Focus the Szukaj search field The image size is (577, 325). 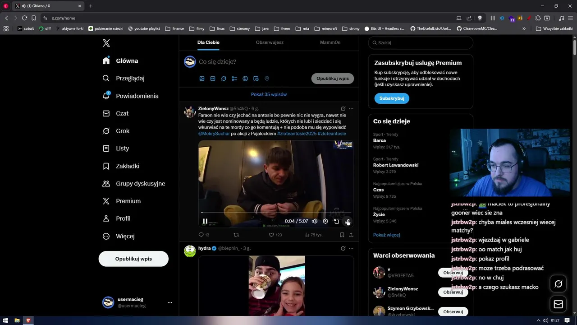click(x=421, y=43)
